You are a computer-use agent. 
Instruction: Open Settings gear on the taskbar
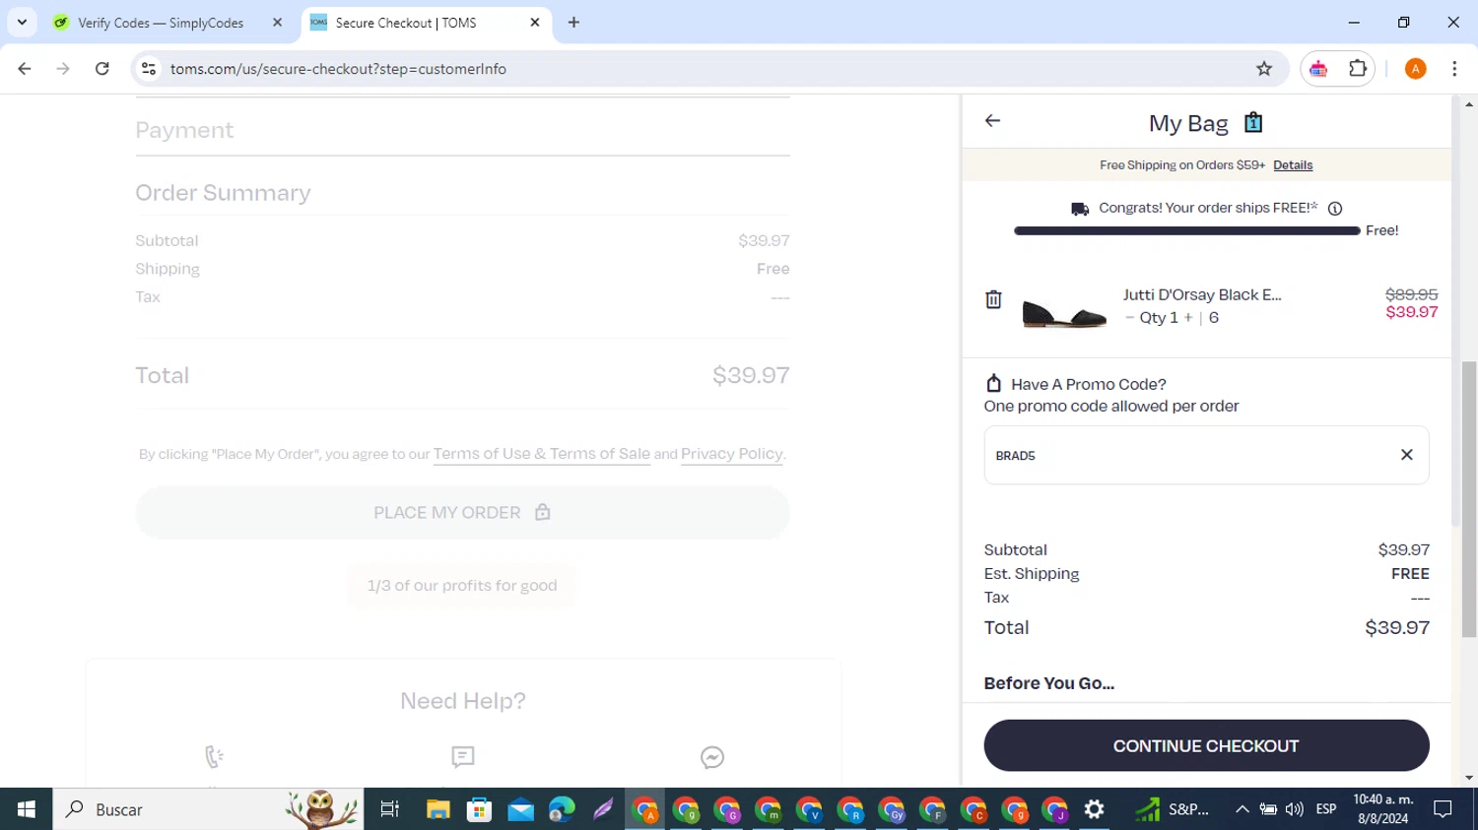(x=1095, y=809)
